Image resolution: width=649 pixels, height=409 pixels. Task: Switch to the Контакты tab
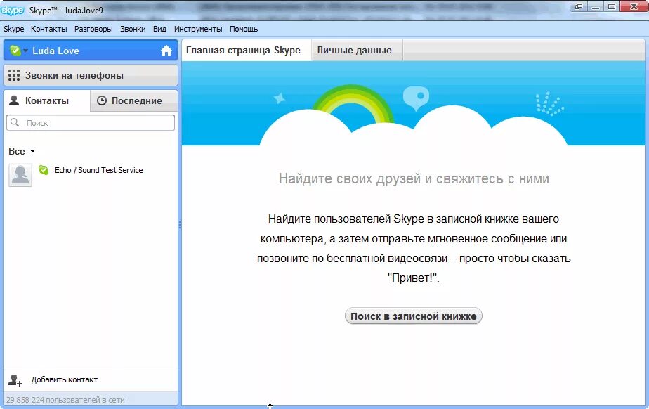[47, 100]
